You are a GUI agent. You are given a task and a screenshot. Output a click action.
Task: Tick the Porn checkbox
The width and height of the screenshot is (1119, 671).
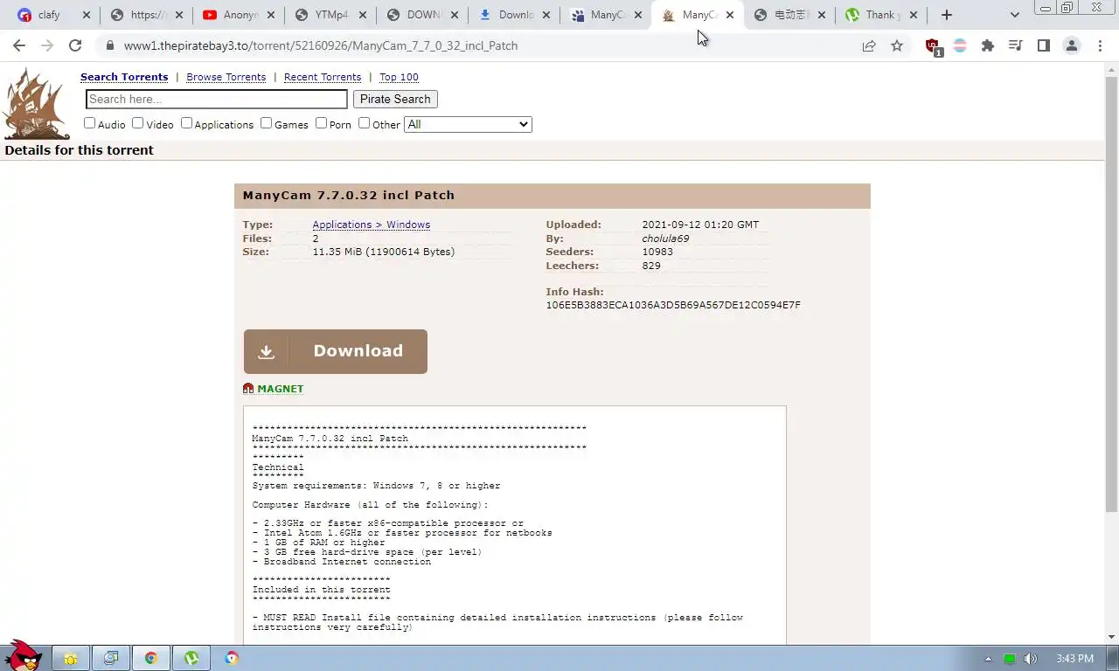point(321,123)
